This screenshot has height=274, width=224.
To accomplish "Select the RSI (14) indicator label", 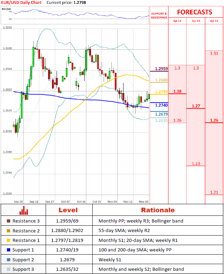I will [6, 10].
